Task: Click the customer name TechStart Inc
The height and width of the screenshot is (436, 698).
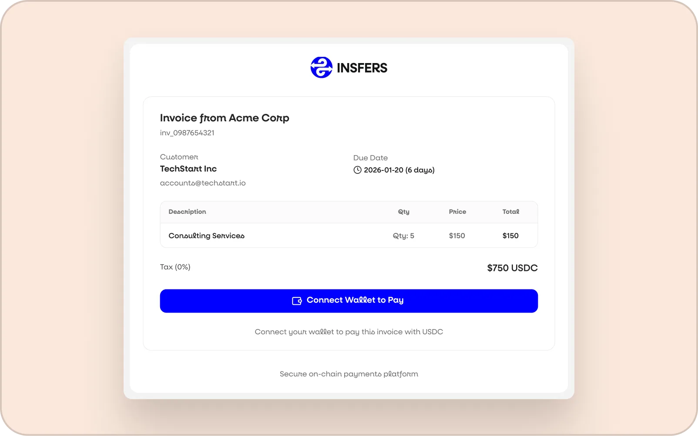Action: 188,169
